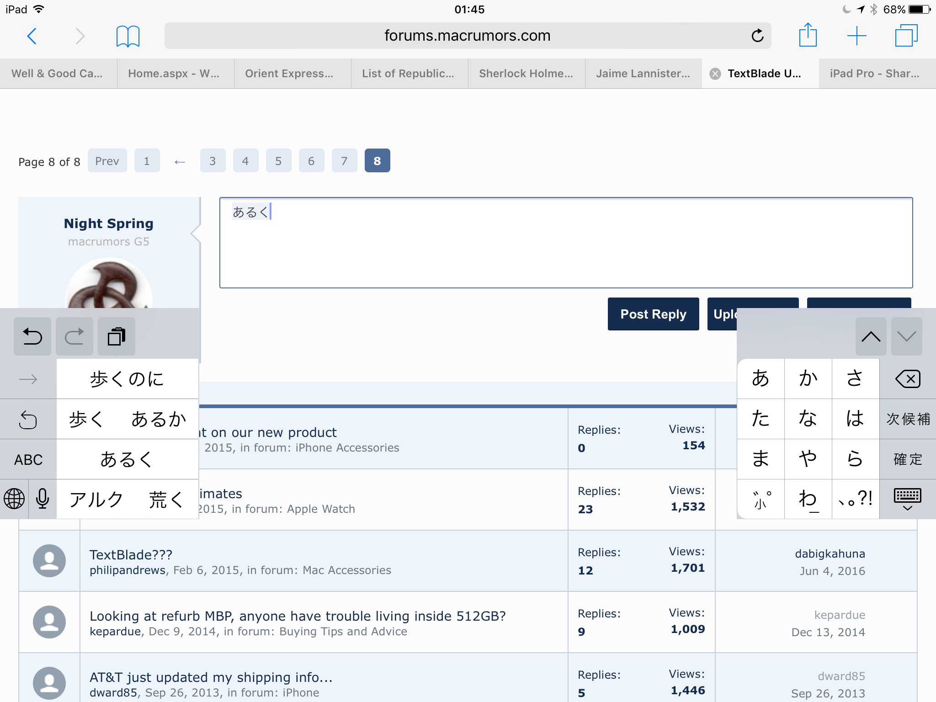This screenshot has height=702, width=936.
Task: Expand candidates with the up chevron
Action: click(871, 337)
